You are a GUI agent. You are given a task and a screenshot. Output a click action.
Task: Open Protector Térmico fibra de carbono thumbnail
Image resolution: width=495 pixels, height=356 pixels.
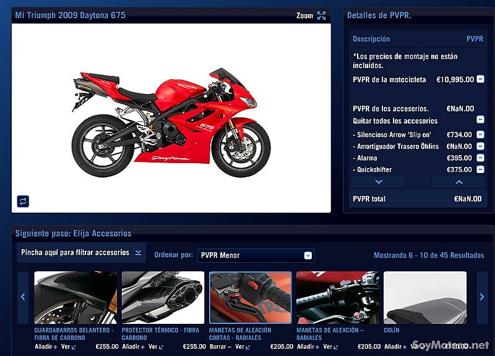[x=163, y=298]
